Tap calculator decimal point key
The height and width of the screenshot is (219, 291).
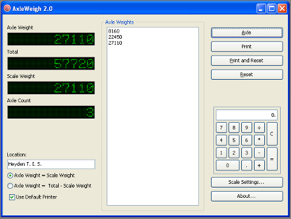247,165
